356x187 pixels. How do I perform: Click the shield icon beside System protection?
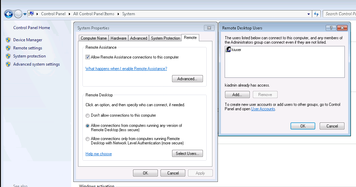[x=8, y=56]
